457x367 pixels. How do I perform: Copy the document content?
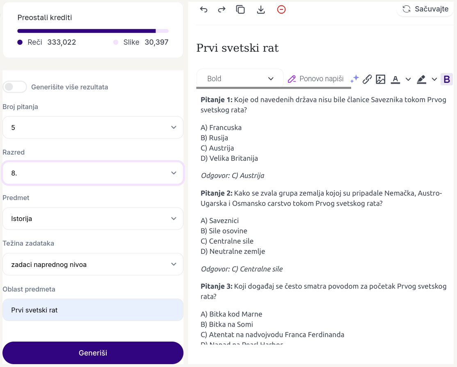[x=240, y=9]
